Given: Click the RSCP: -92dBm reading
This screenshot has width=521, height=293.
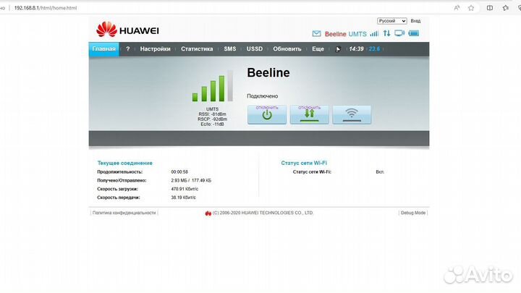Looking at the screenshot, I should click(x=212, y=119).
